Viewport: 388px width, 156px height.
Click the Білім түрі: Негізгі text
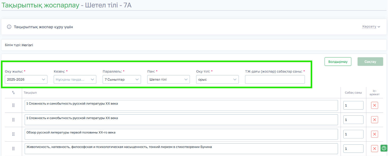coord(19,45)
